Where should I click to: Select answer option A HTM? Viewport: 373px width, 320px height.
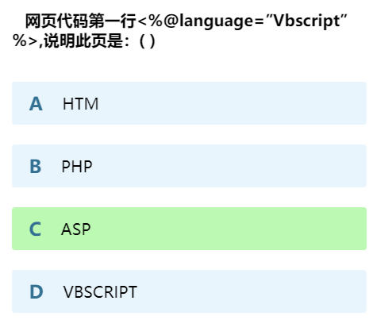click(189, 103)
